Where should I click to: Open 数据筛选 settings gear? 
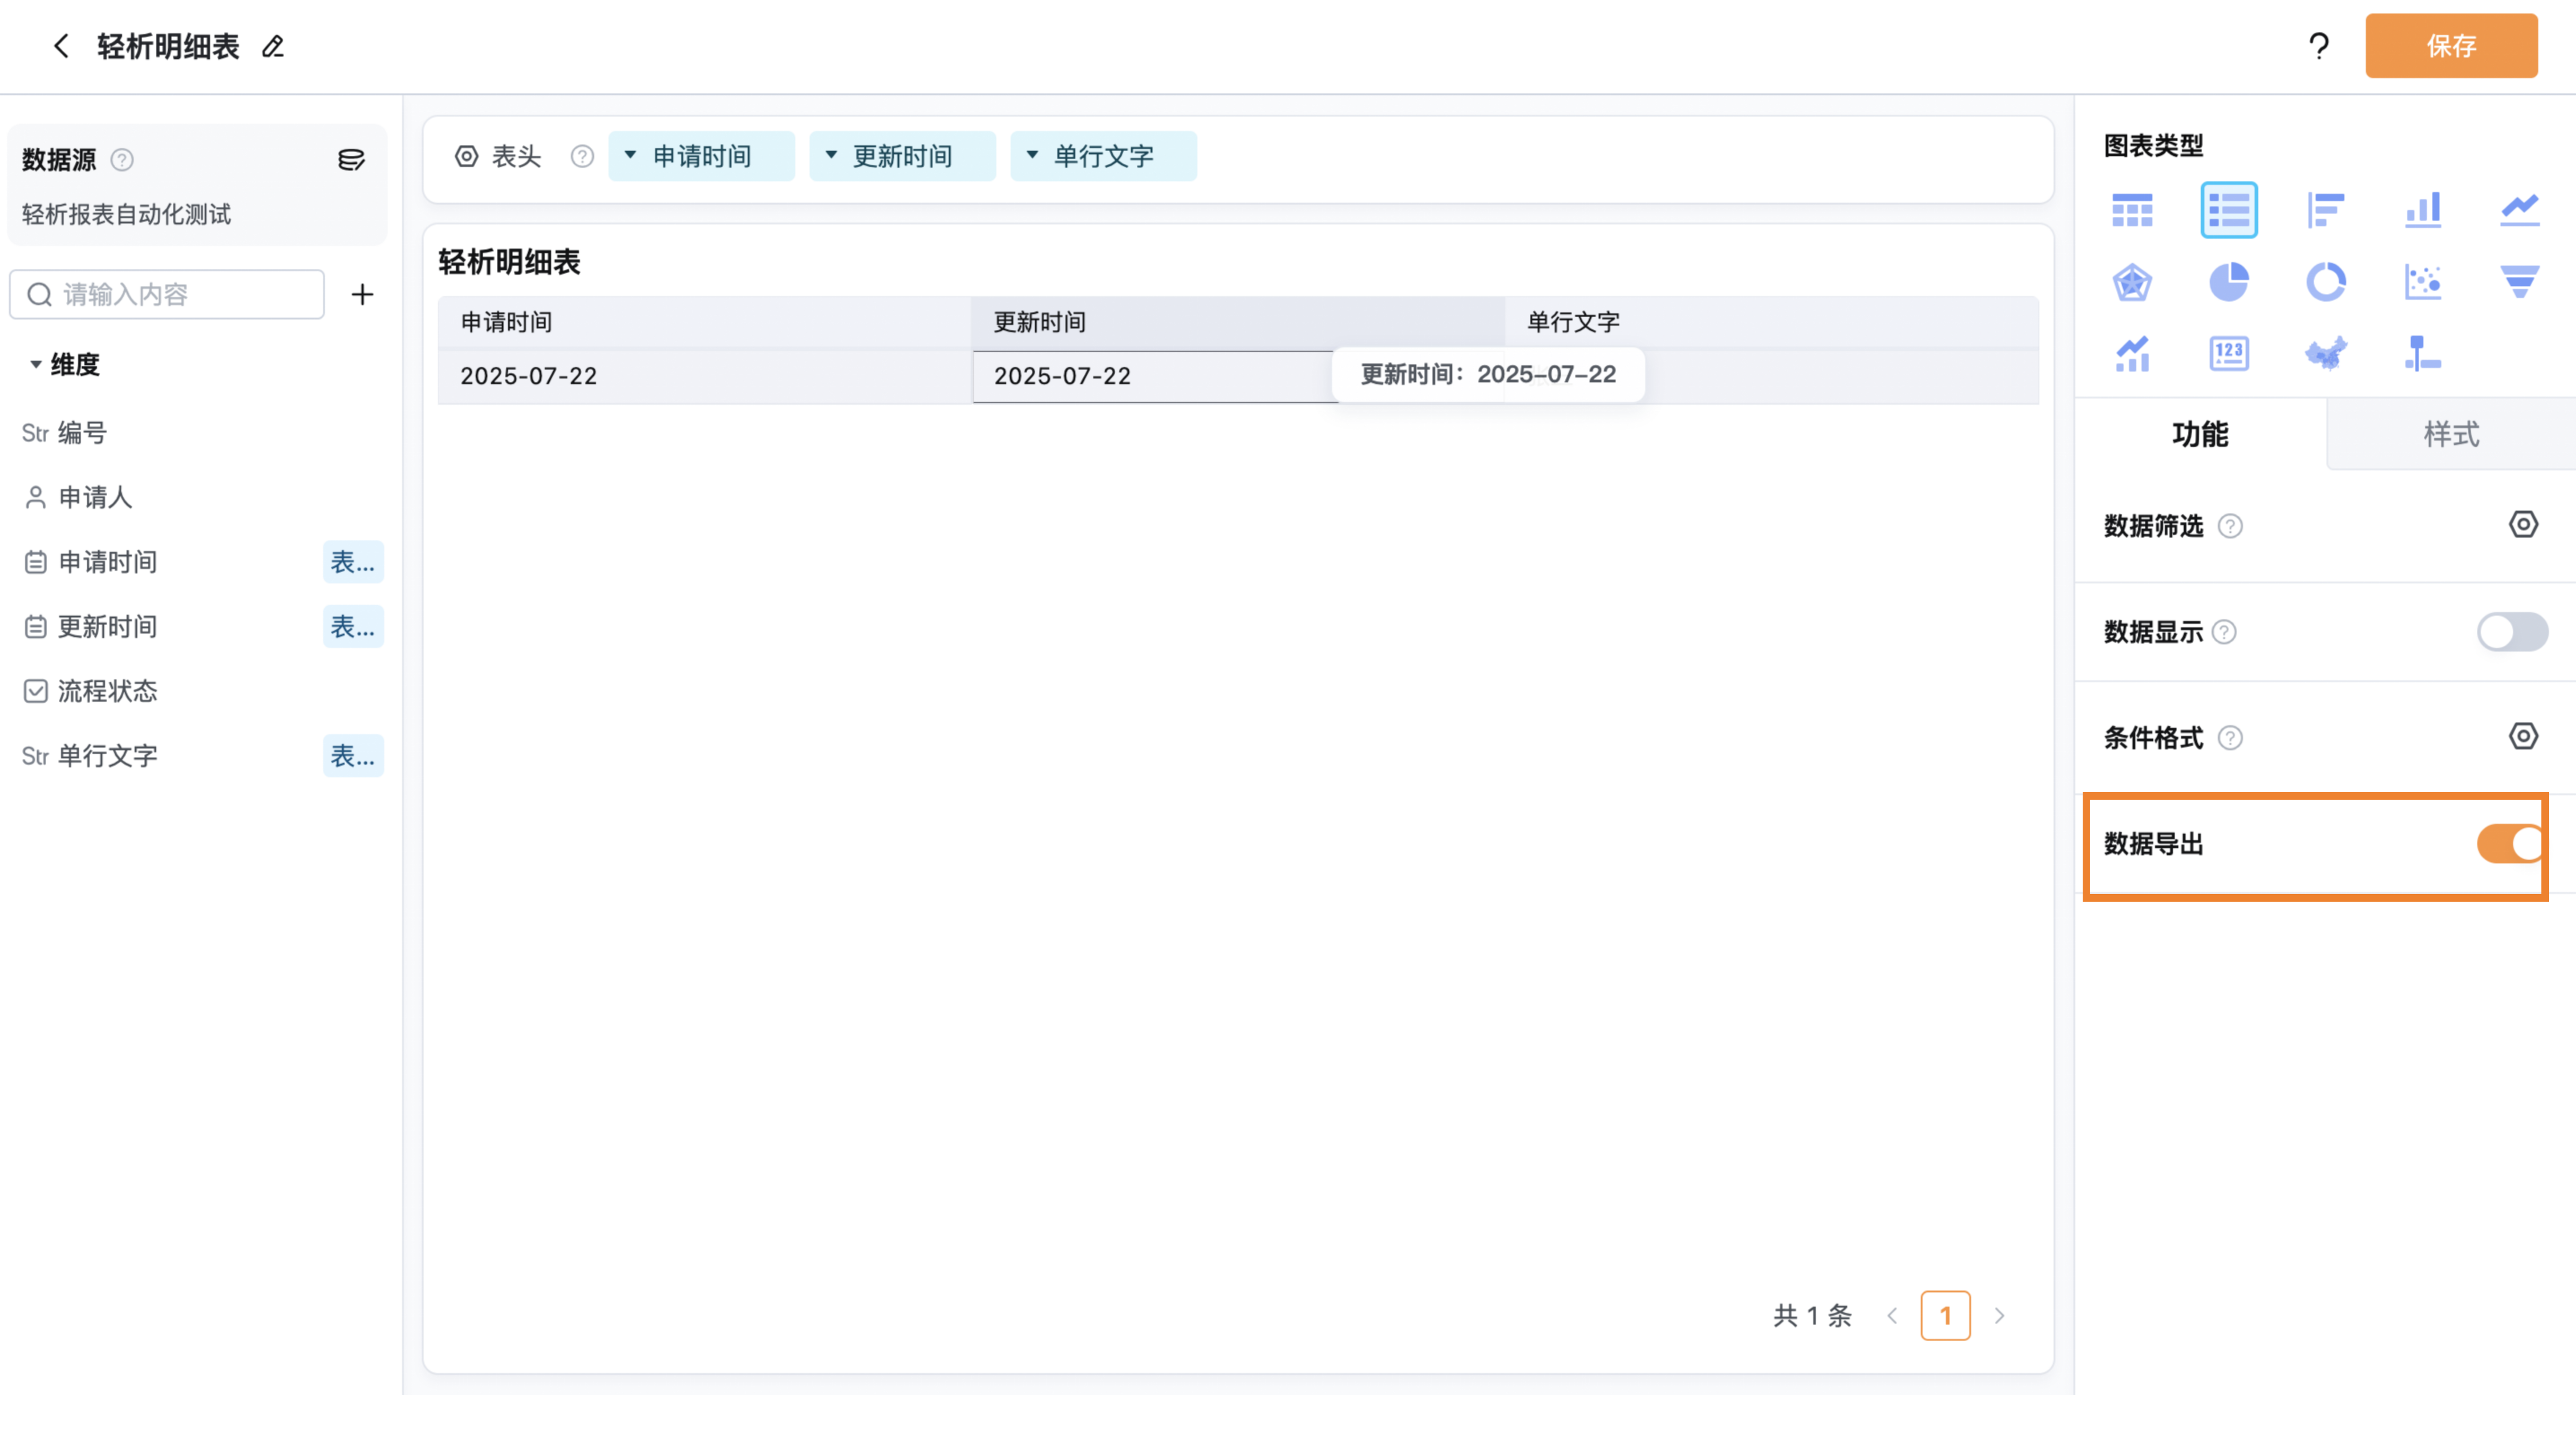pyautogui.click(x=2523, y=525)
